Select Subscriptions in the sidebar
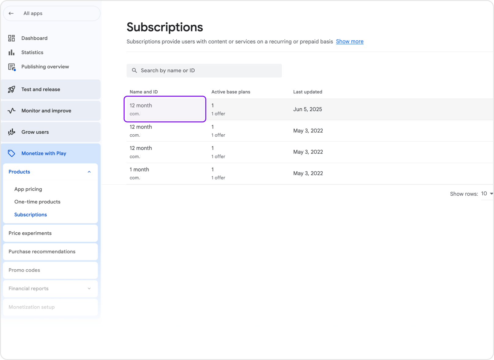Screen dimensions: 494x360 click(30, 214)
